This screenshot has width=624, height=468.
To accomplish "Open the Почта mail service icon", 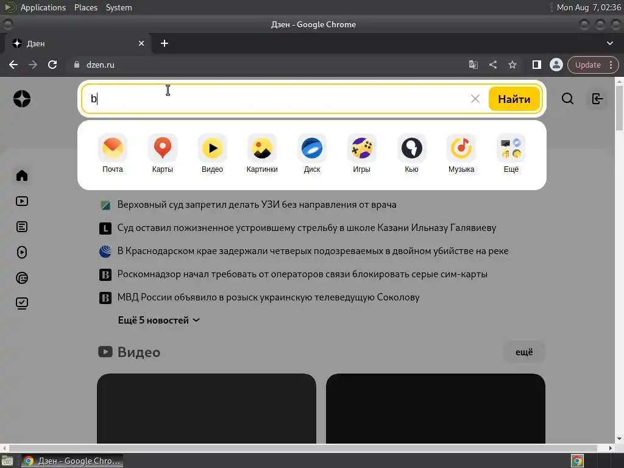I will pyautogui.click(x=113, y=153).
